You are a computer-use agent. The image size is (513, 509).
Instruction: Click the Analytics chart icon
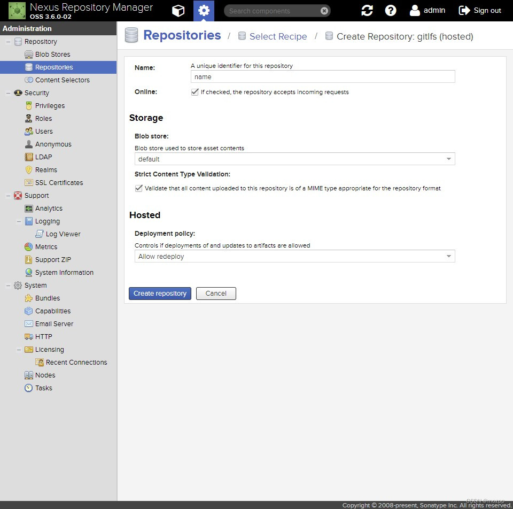[x=29, y=208]
